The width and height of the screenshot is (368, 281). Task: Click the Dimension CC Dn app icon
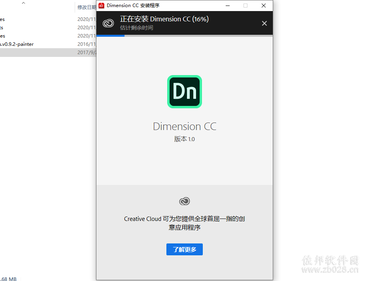[185, 92]
